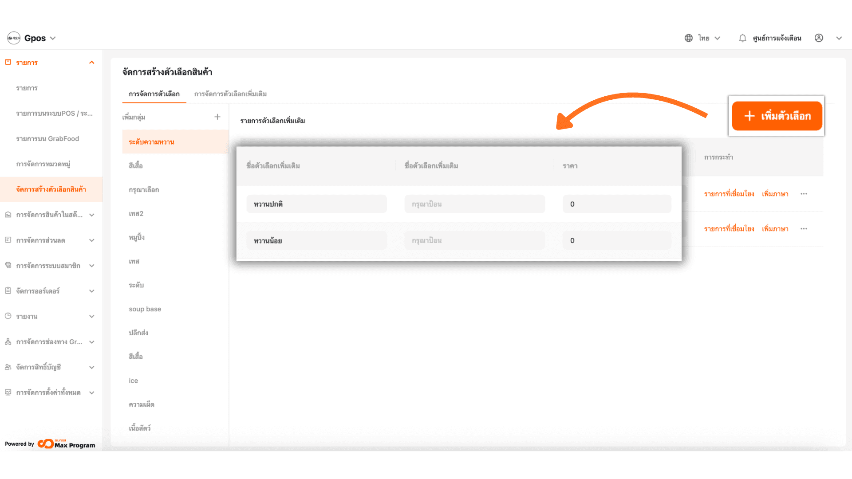Click the globe language icon
852x479 pixels.
pyautogui.click(x=688, y=38)
